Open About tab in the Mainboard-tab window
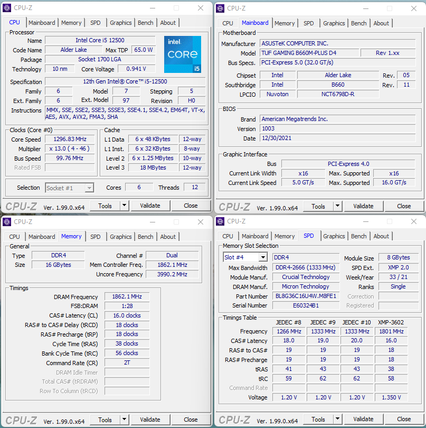Image resolution: width=426 pixels, height=428 pixels. click(381, 23)
